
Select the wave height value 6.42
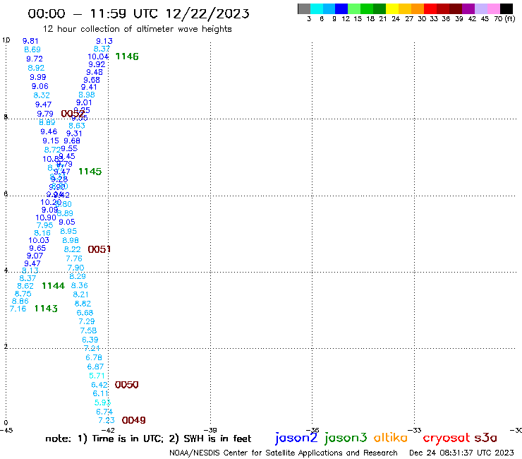(99, 385)
